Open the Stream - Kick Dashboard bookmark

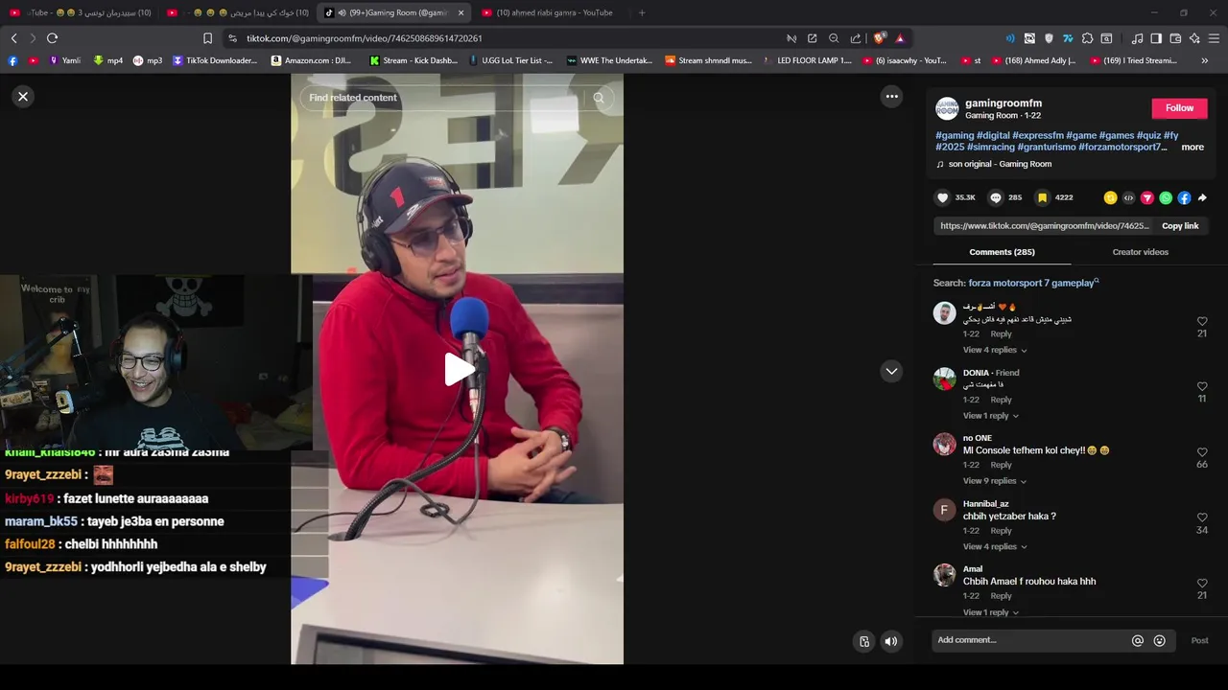tap(413, 60)
